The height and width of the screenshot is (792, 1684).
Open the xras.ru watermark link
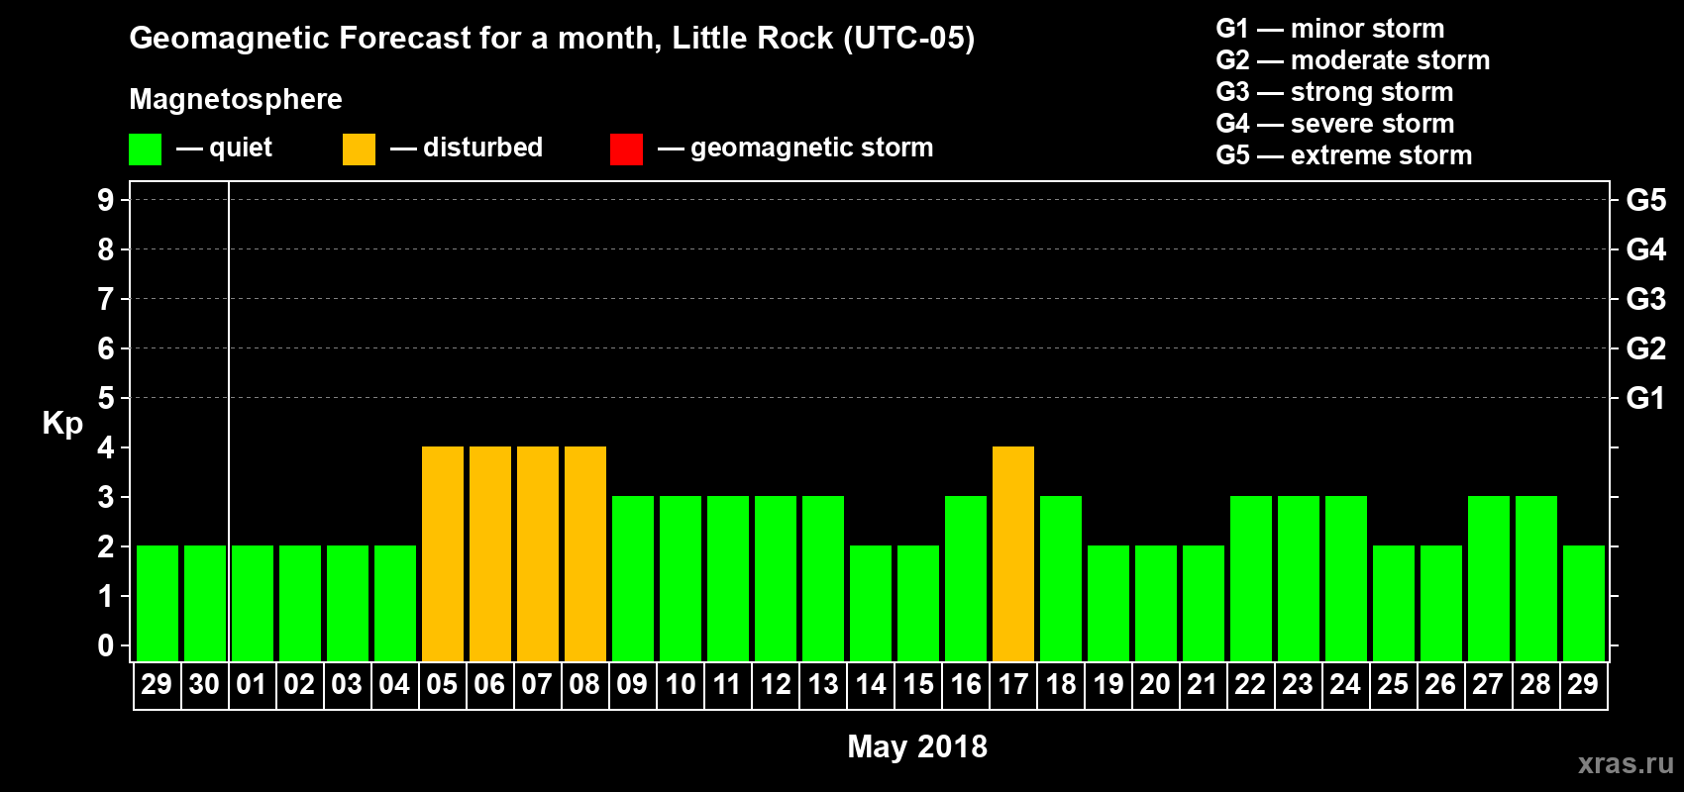[1625, 763]
